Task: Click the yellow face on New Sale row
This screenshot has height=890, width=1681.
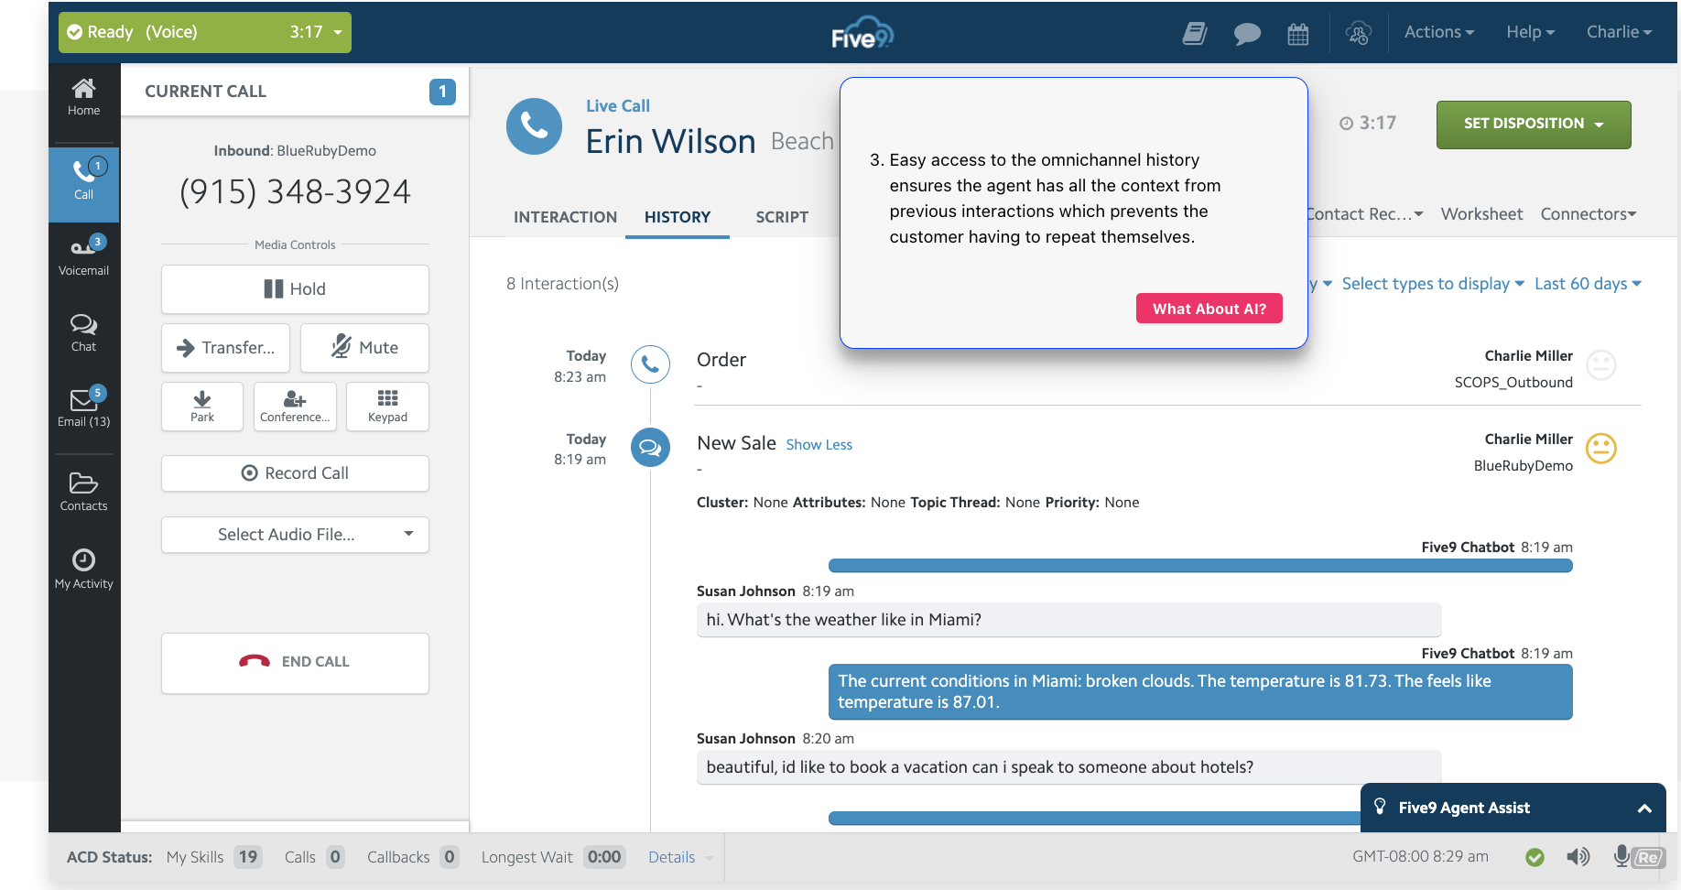Action: coord(1600,449)
